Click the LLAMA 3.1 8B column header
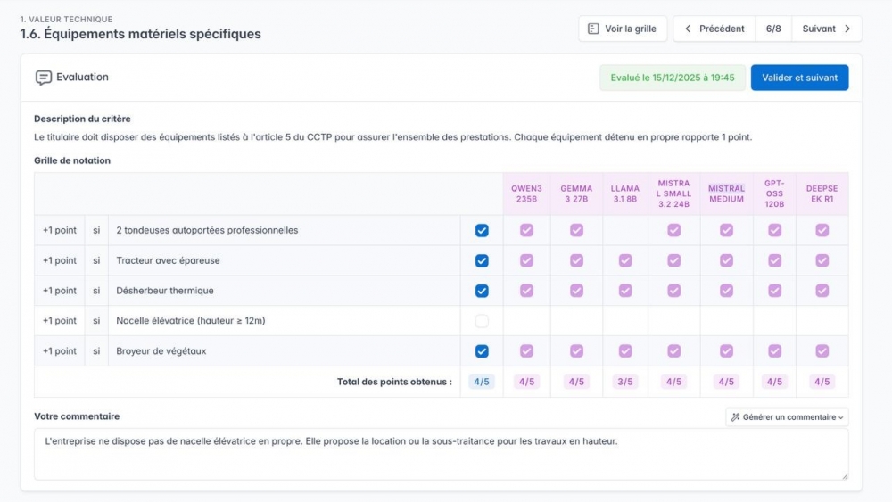 pos(625,193)
